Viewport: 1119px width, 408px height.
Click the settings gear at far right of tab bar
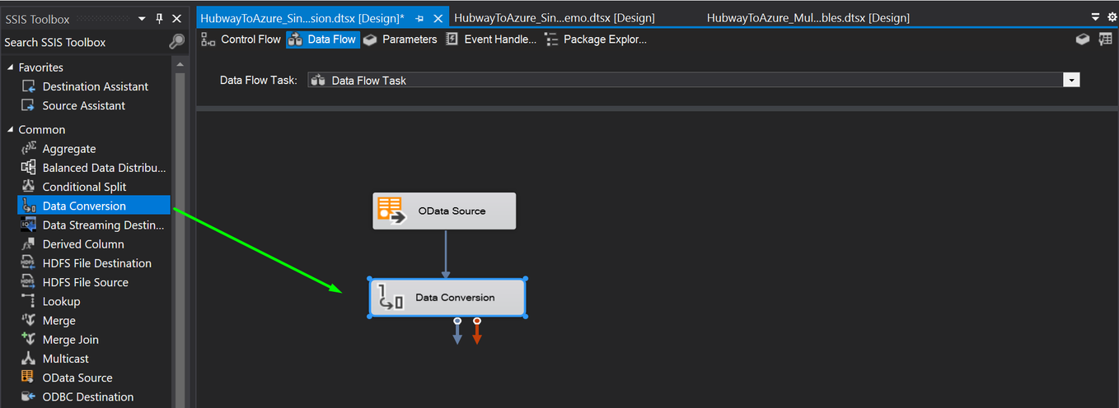1112,17
